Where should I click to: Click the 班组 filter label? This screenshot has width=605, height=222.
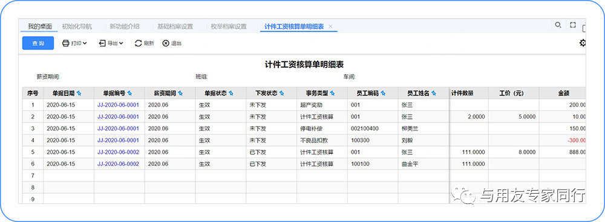pos(202,77)
